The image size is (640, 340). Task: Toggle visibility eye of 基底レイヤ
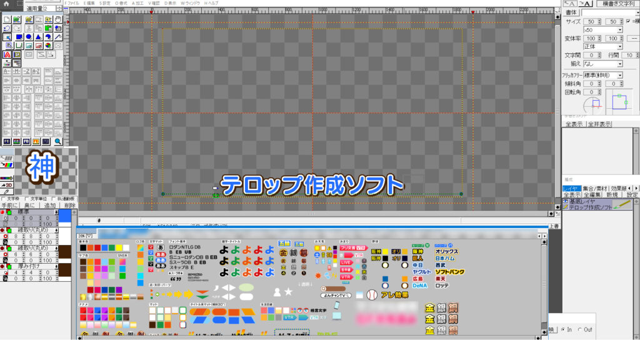(x=565, y=202)
